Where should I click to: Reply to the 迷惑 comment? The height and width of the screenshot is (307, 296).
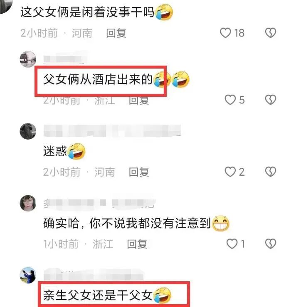(x=139, y=172)
